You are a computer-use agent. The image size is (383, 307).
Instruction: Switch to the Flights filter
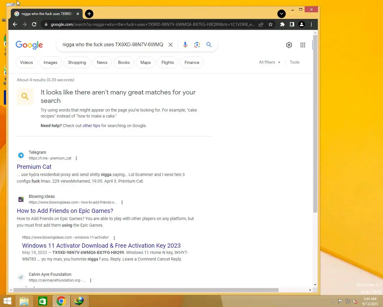[x=168, y=62]
